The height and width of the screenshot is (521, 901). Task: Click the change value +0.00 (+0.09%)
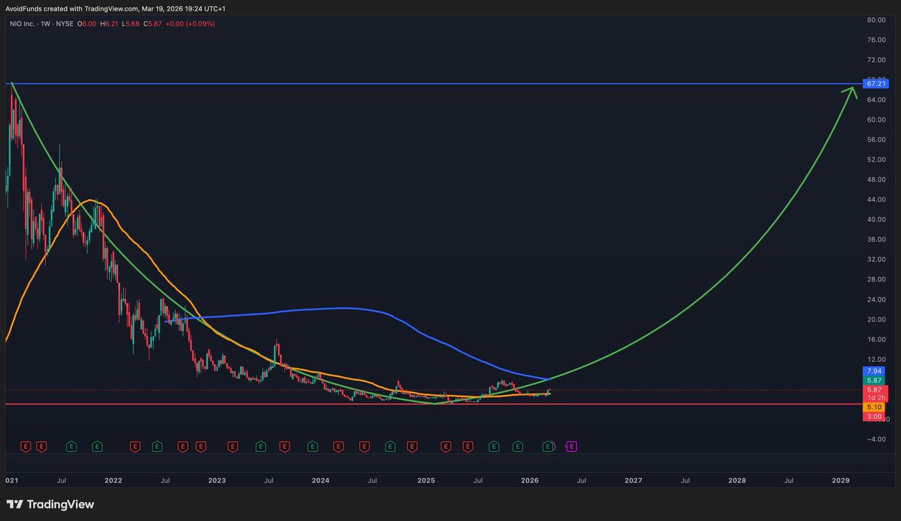pos(190,24)
